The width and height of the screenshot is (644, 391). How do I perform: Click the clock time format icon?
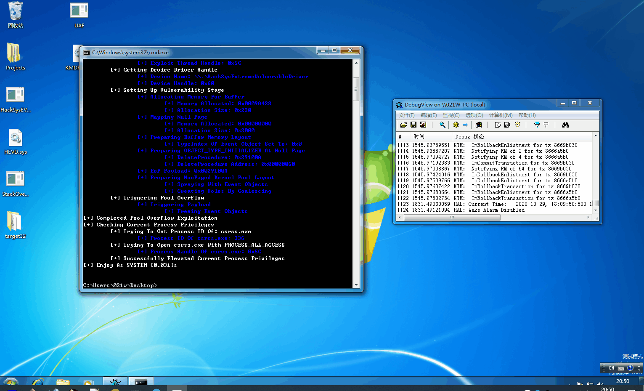click(x=517, y=125)
